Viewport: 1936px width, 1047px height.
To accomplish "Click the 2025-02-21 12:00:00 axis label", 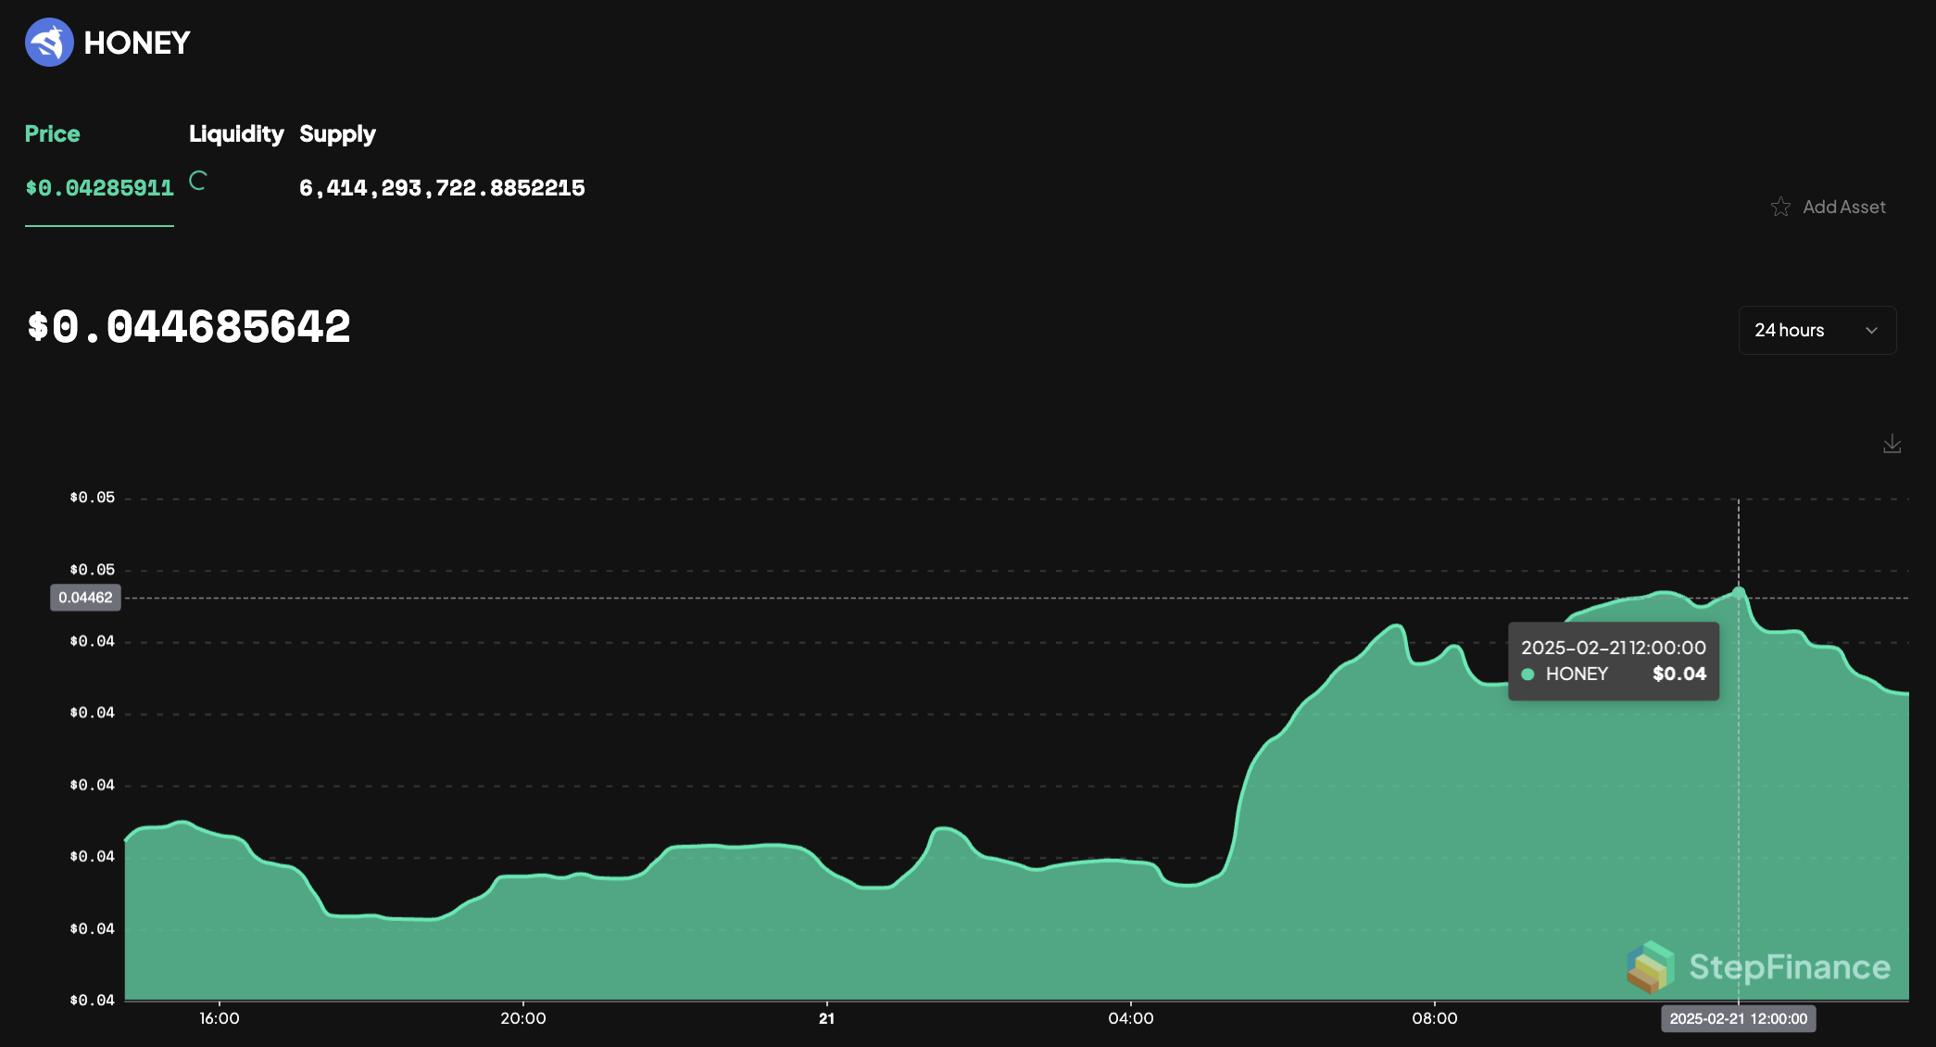I will (x=1738, y=1018).
